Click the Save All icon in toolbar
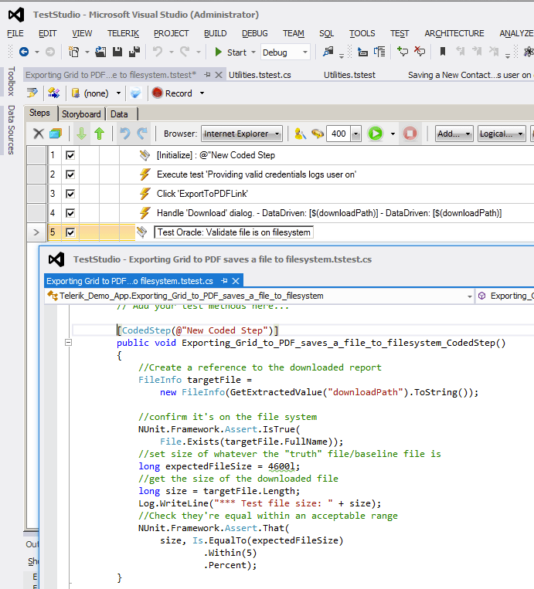 134,52
